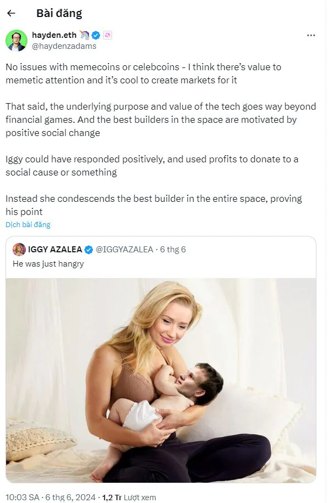Click pink affiliation badge next to hayden.eth
334x503 pixels.
108,35
